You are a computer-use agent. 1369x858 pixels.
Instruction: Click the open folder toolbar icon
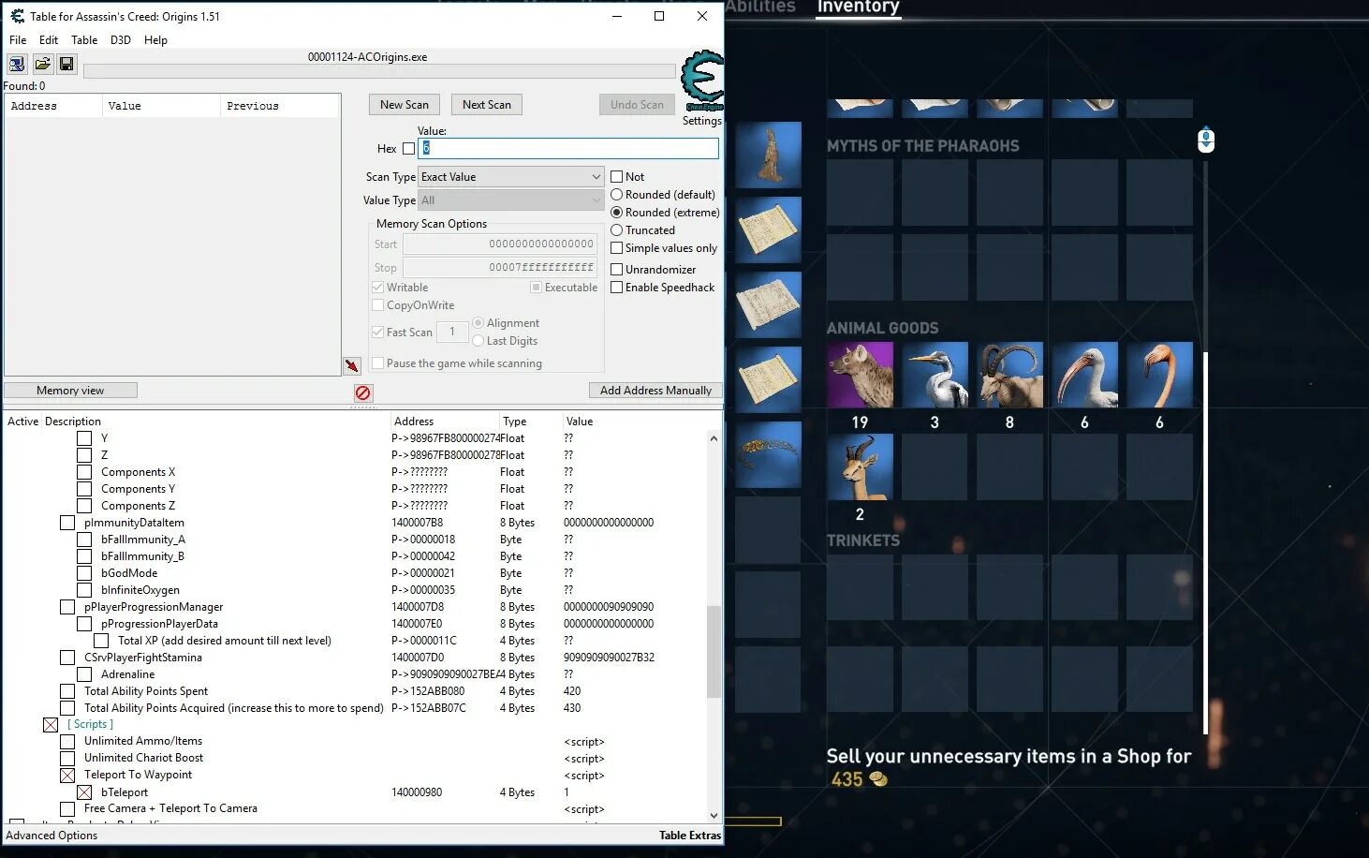tap(42, 64)
